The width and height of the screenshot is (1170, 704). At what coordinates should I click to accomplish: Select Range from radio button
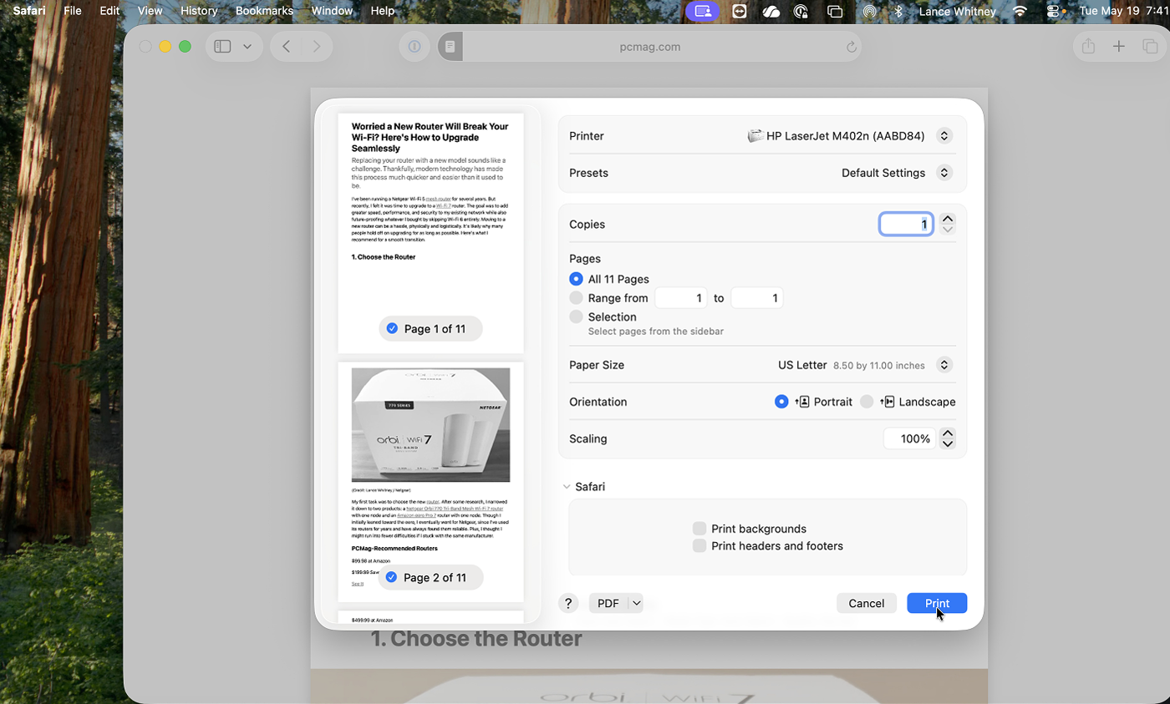[x=576, y=298]
